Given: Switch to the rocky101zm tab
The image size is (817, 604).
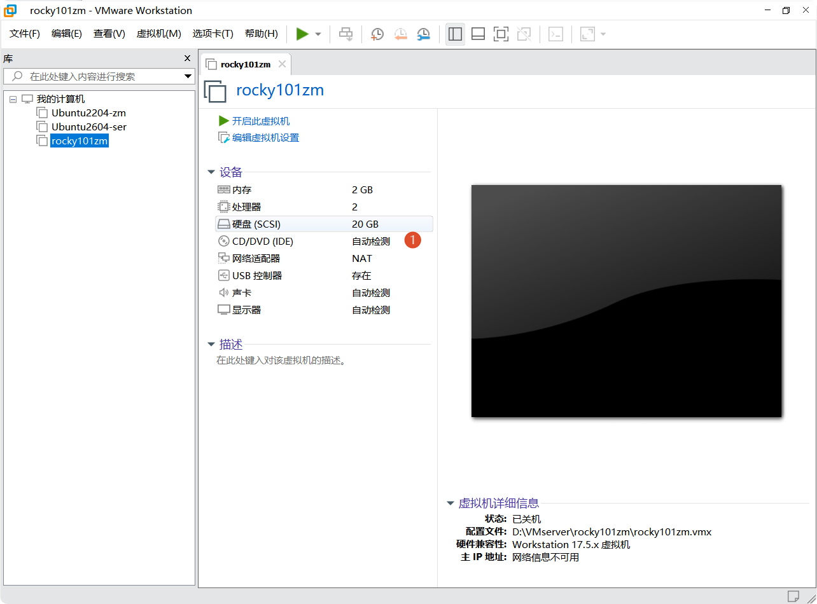Looking at the screenshot, I should (x=246, y=64).
